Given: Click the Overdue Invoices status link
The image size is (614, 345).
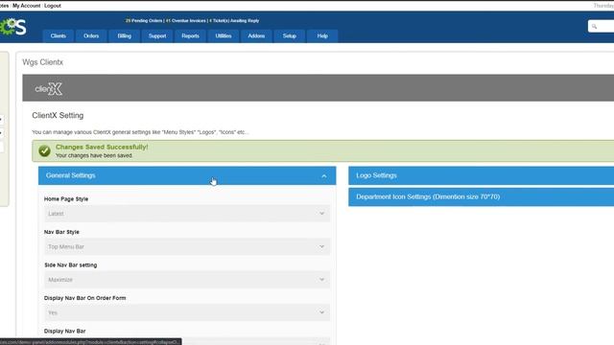Looking at the screenshot, I should [185, 21].
